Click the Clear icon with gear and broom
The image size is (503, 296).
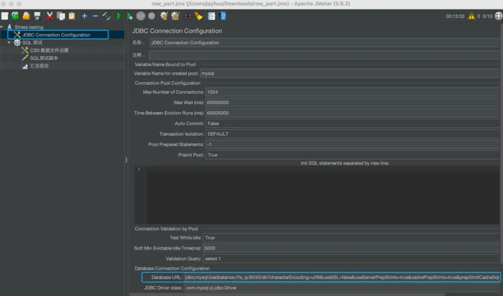(x=164, y=16)
